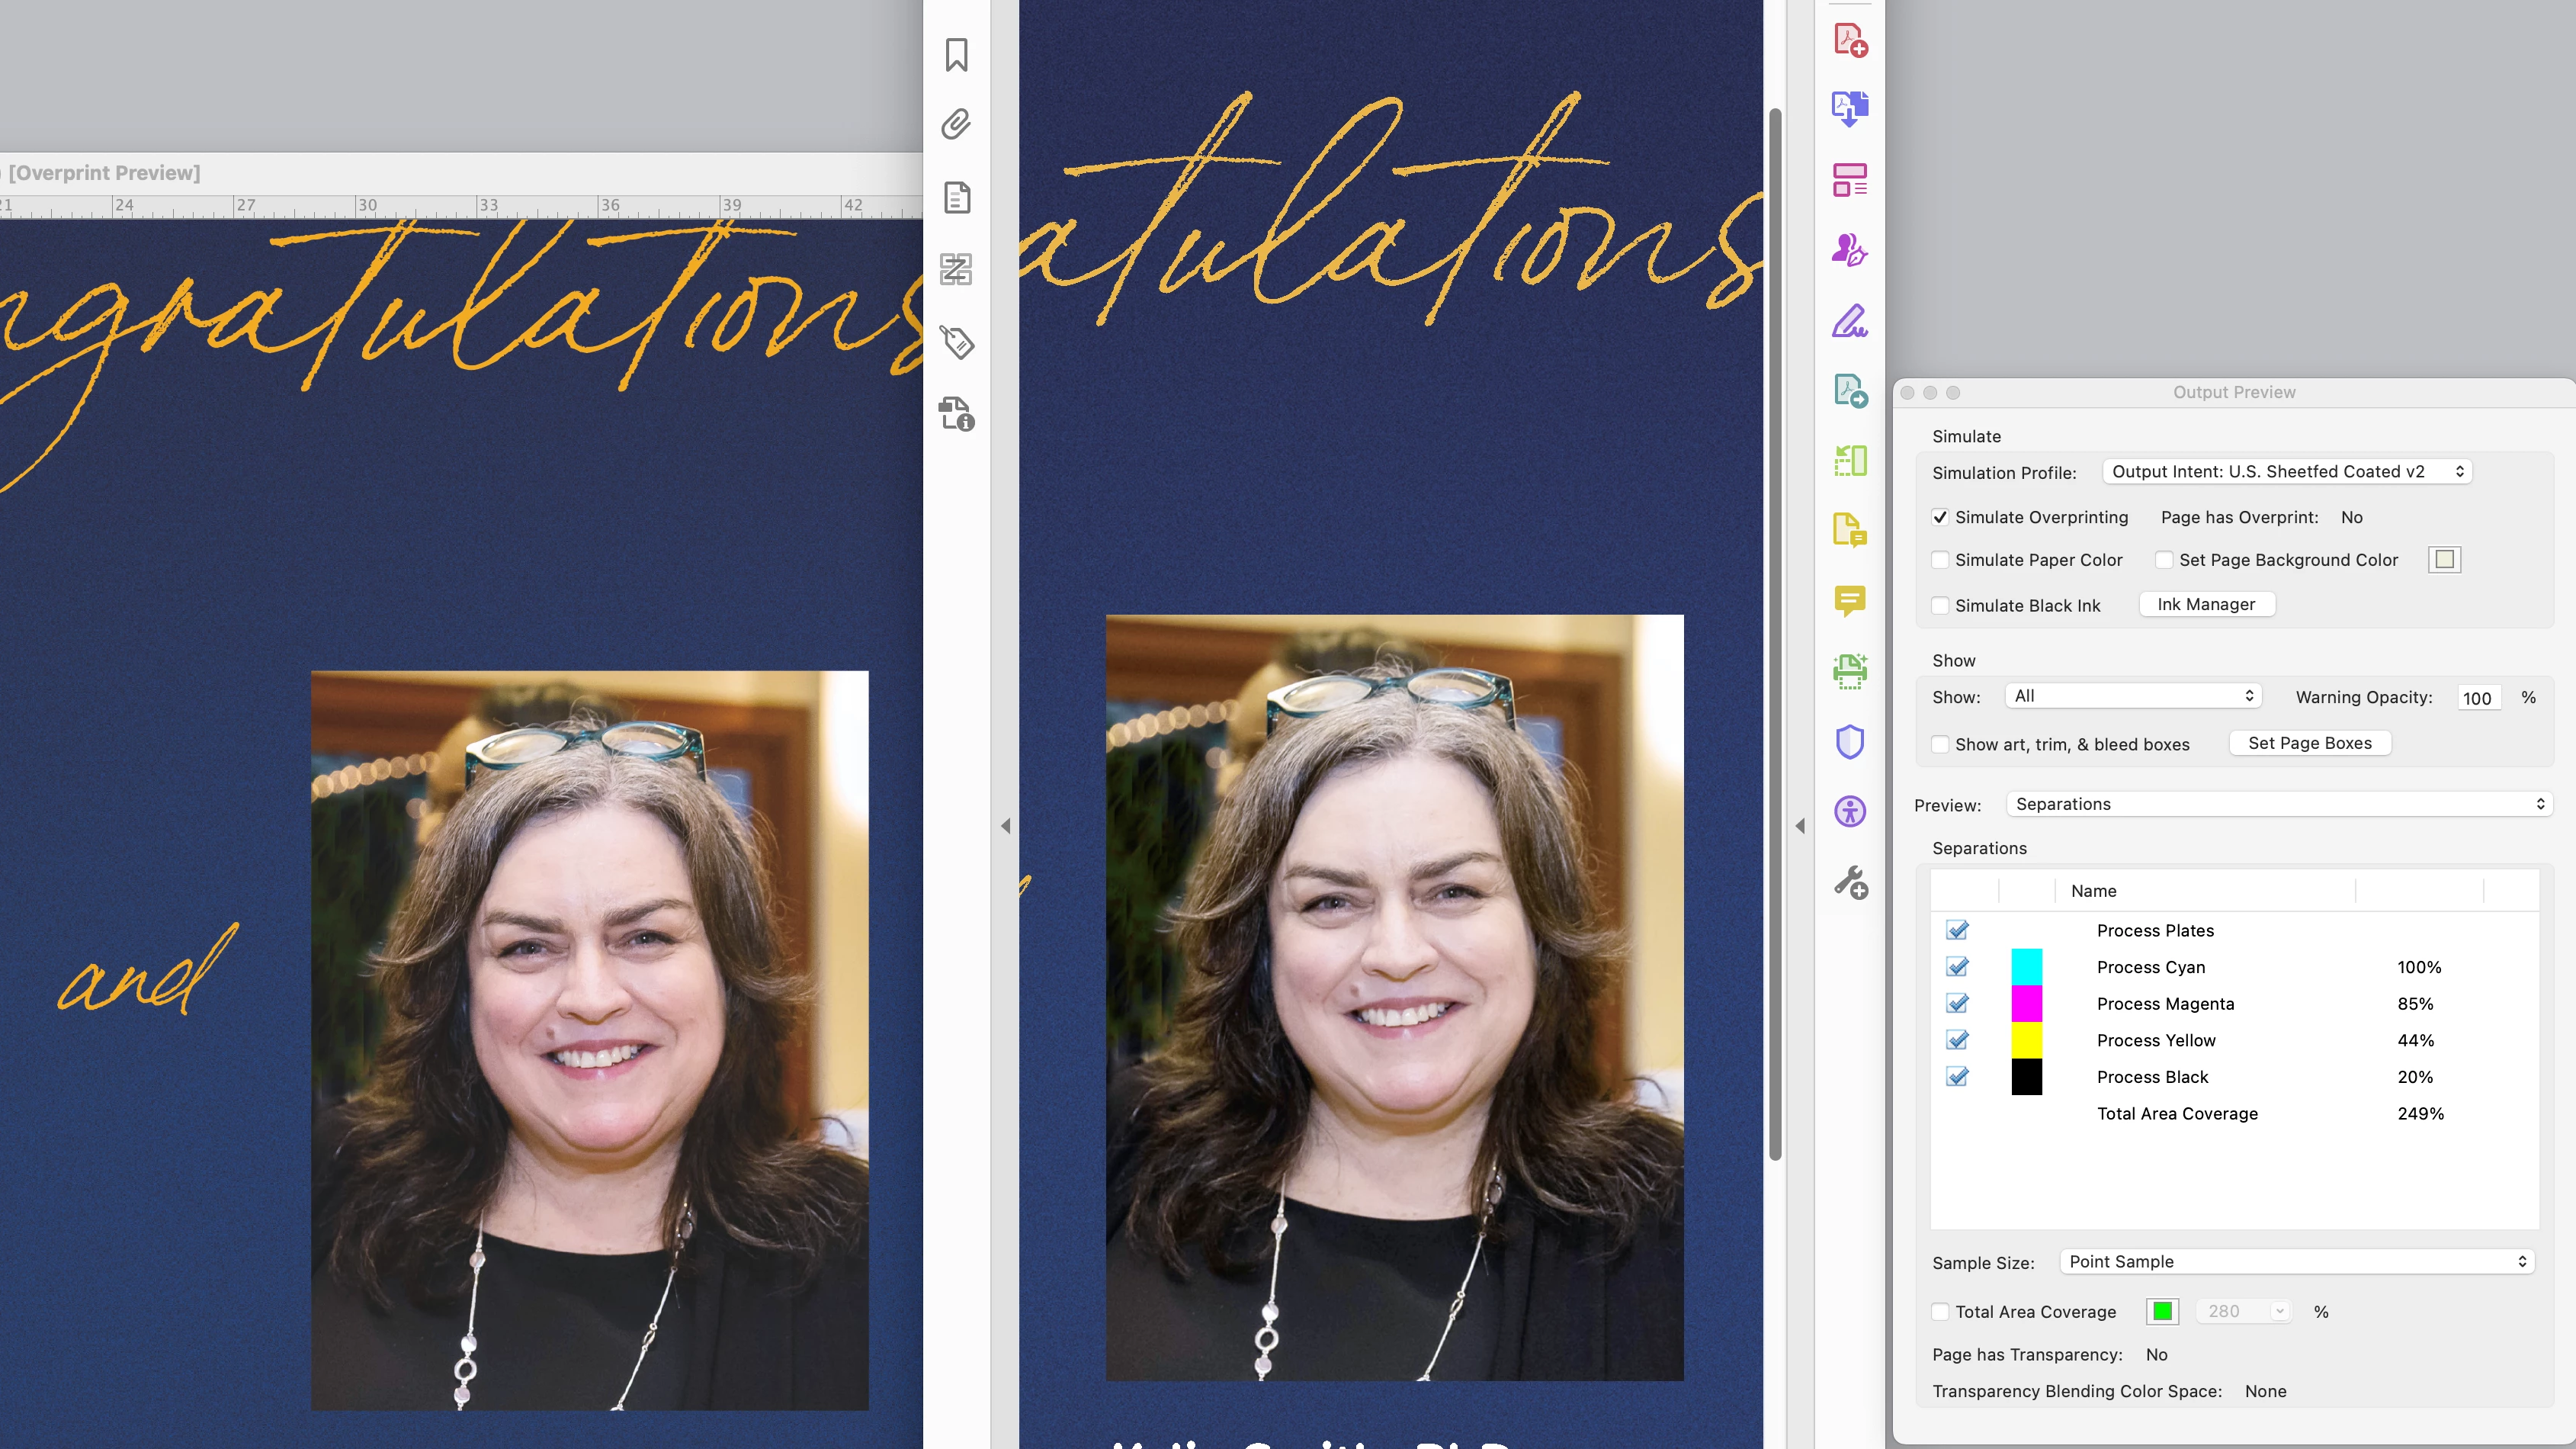Image resolution: width=2576 pixels, height=1449 pixels.
Task: Open the Accessibility tool icon
Action: (x=1849, y=811)
